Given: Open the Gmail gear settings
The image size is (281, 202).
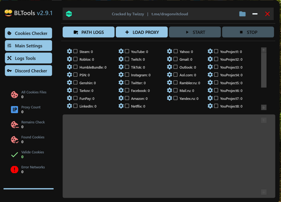Looking at the screenshot, I should click(169, 59).
